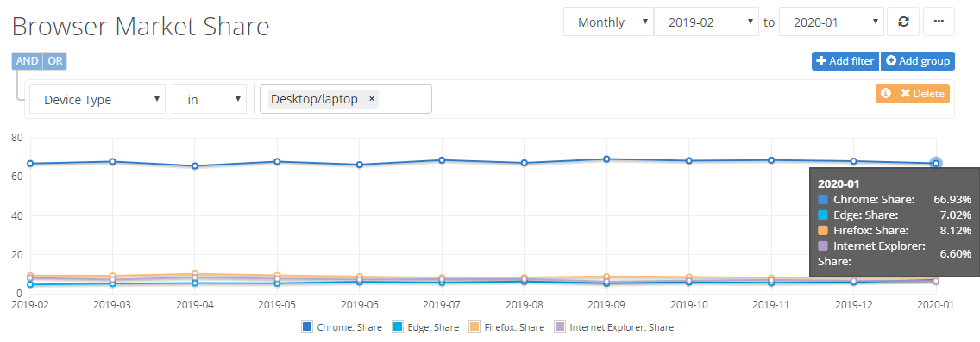This screenshot has height=342, width=980.
Task: Remove the Desktop/laptop filter tag
Action: (x=371, y=99)
